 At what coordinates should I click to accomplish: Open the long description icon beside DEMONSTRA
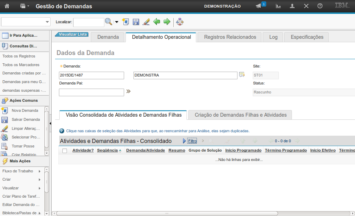[x=242, y=75]
